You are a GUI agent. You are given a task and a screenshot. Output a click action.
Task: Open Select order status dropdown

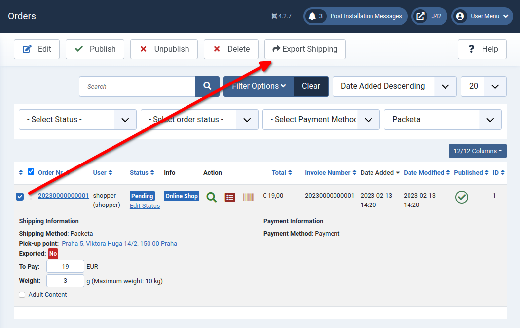coord(199,120)
